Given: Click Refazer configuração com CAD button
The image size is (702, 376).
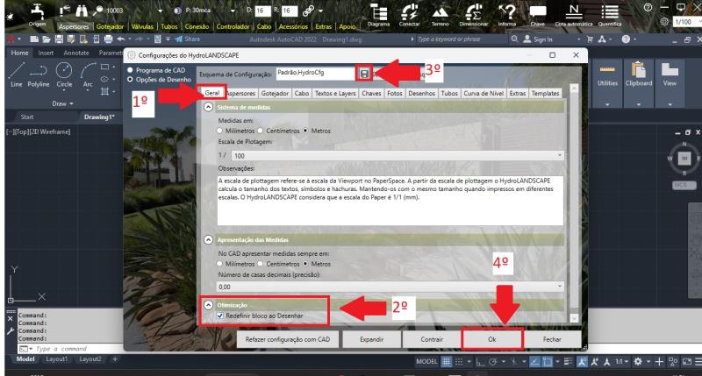Looking at the screenshot, I should coord(288,339).
